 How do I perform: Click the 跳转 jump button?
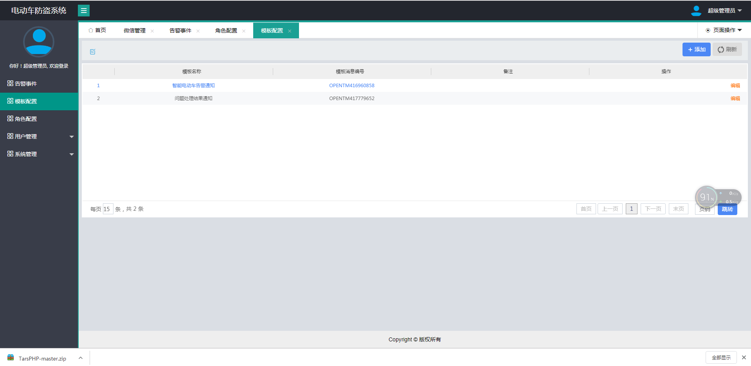727,209
